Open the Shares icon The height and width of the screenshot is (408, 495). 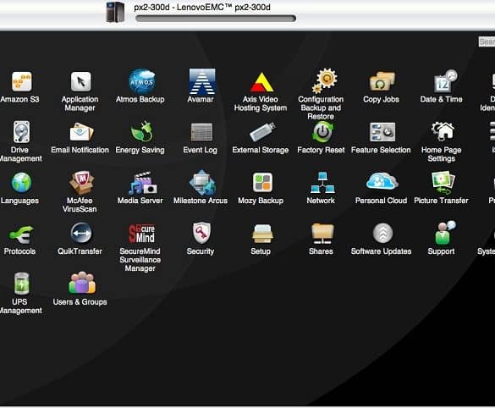pos(322,234)
